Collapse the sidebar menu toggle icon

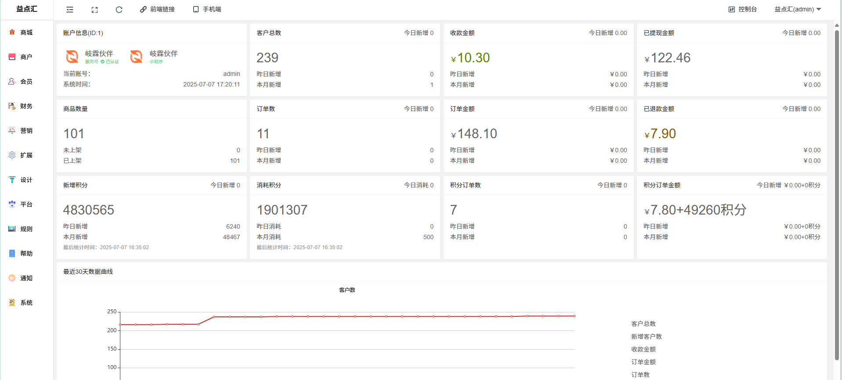pos(70,10)
